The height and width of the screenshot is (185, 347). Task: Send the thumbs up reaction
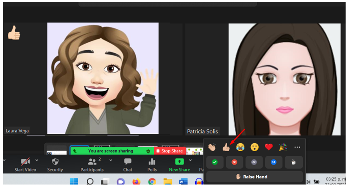[x=226, y=147]
